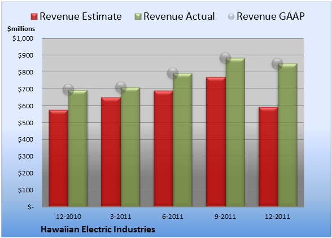Click the '$700' y-axis value
This screenshot has width=332, height=238.
pos(25,89)
